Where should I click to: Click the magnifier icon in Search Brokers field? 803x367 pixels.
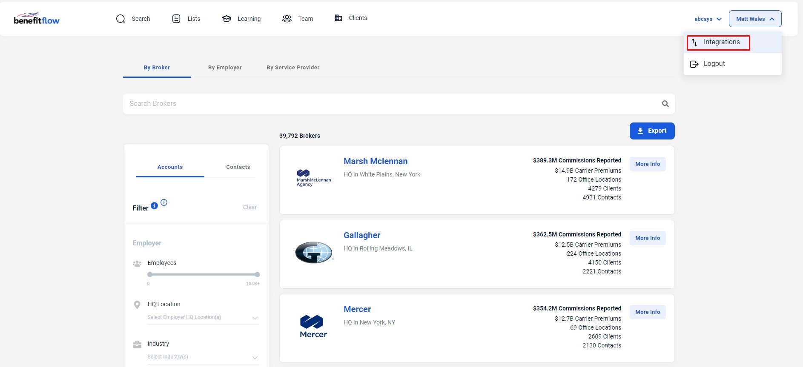tap(665, 104)
